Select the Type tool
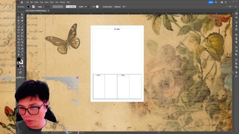Screen dimensions: 239x134 tap(19, 24)
